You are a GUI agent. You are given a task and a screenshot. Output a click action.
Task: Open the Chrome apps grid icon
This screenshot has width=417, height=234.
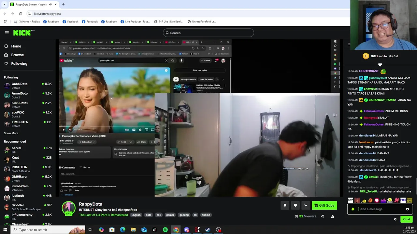6,22
